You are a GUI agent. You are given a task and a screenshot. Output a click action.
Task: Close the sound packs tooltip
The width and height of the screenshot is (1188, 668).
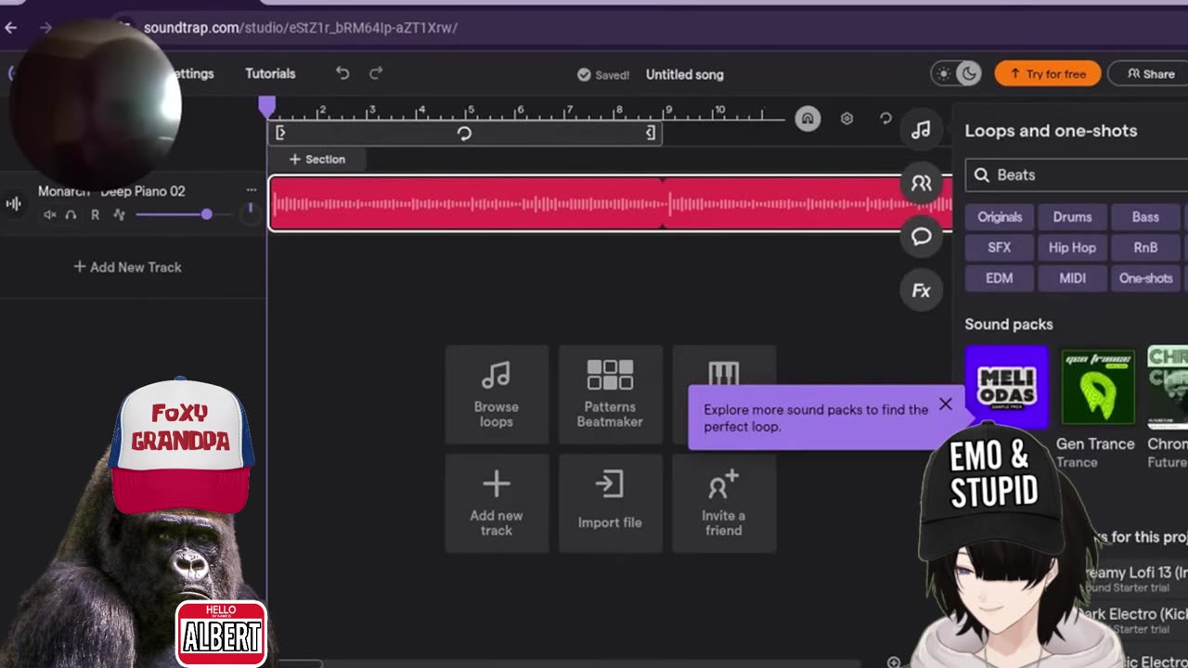point(945,404)
